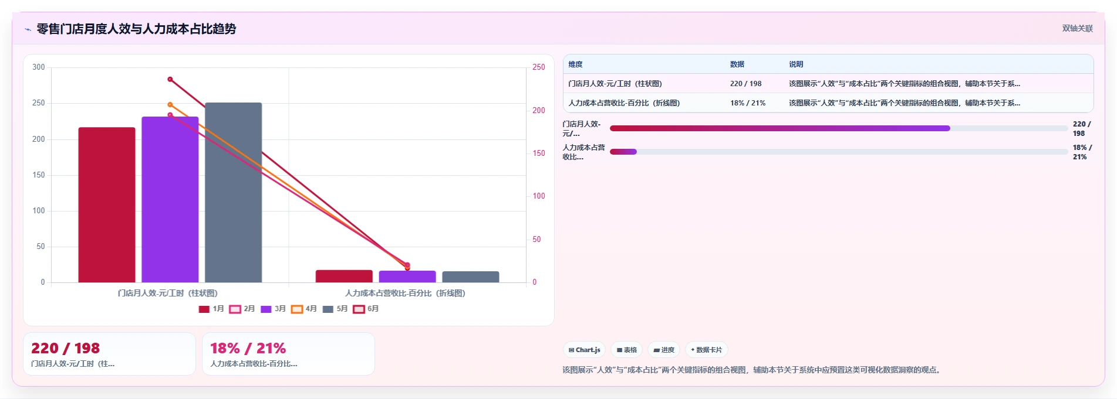Click the 门店月人效 progress bar
The width and height of the screenshot is (1117, 399).
[839, 128]
